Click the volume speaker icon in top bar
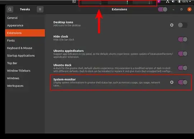 tap(173, 1)
